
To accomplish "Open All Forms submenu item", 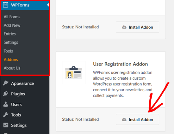I will click(x=12, y=17).
